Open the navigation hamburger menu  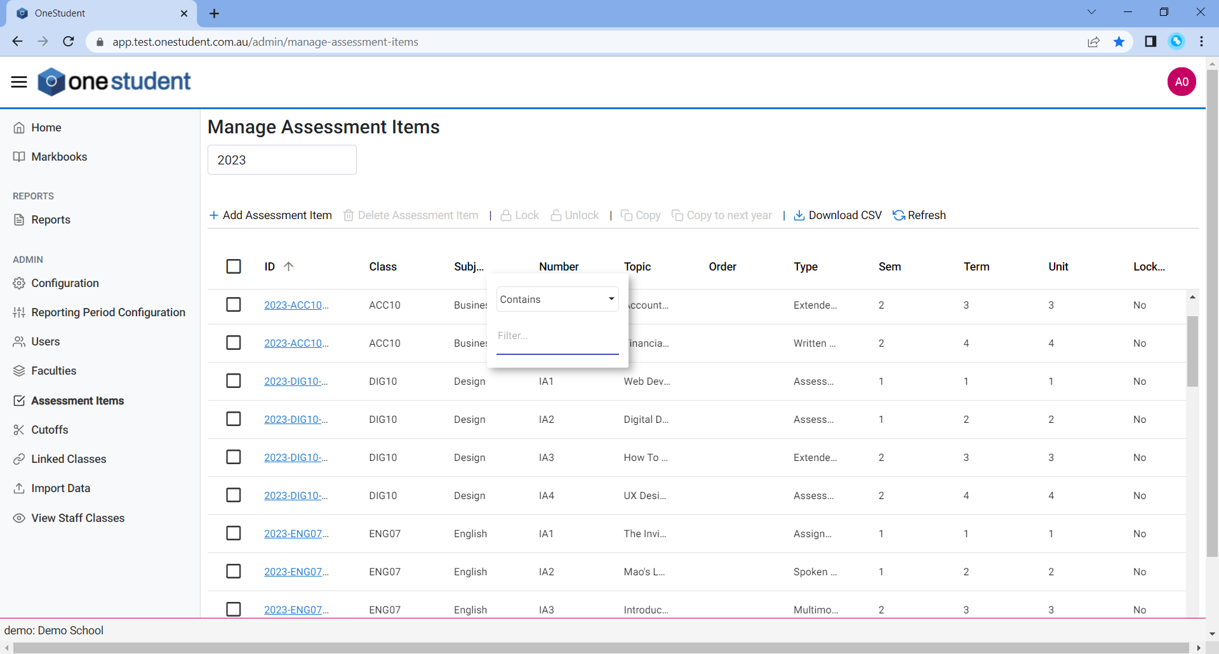pyautogui.click(x=18, y=81)
